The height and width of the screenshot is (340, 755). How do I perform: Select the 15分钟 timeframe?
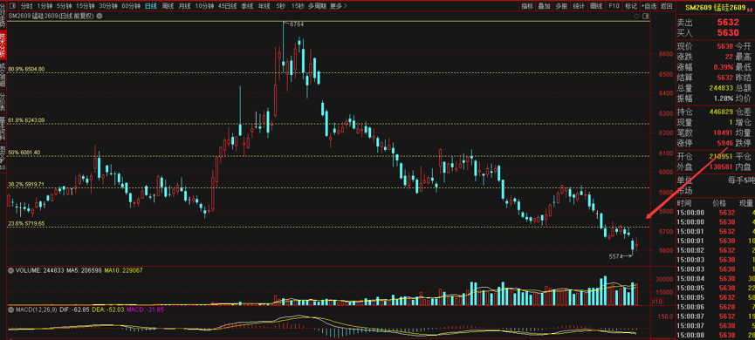[x=86, y=6]
